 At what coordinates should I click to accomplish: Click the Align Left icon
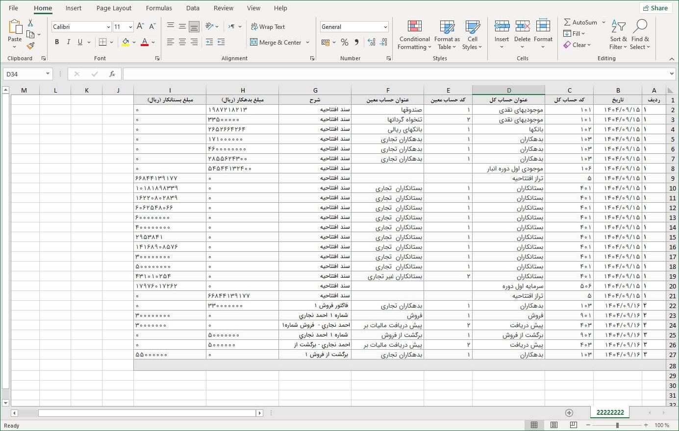click(171, 42)
